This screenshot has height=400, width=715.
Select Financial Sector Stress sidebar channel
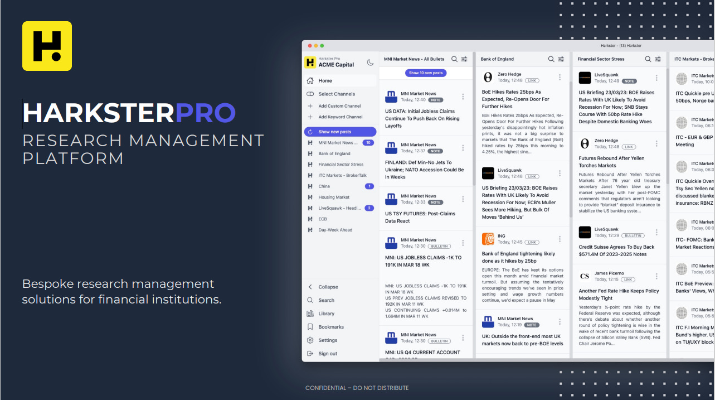tap(341, 165)
